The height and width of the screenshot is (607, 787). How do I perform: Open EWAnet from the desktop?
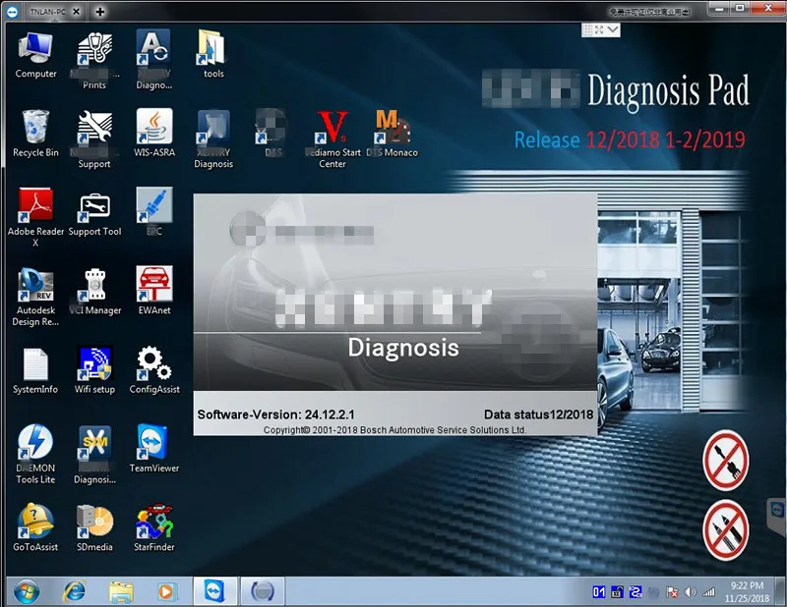pyautogui.click(x=153, y=285)
